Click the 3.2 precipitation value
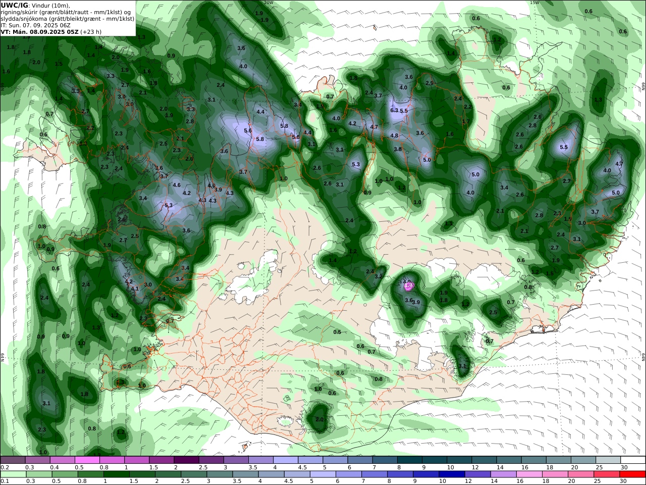The width and height of the screenshot is (646, 485). [379, 276]
